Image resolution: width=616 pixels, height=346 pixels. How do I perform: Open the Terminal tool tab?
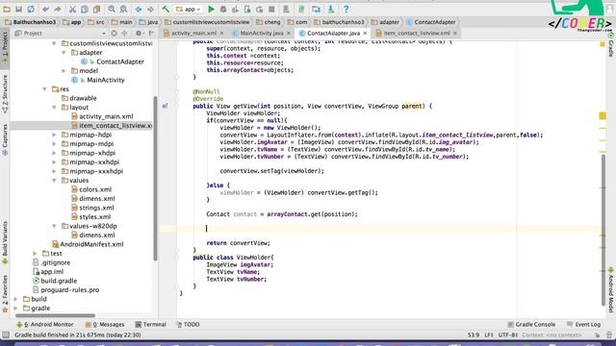(x=150, y=325)
